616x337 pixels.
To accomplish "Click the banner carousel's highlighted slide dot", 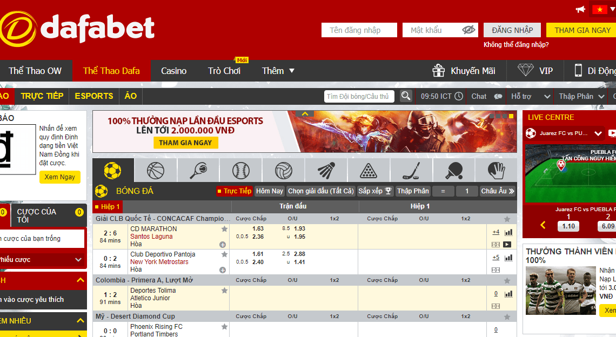I will point(511,116).
